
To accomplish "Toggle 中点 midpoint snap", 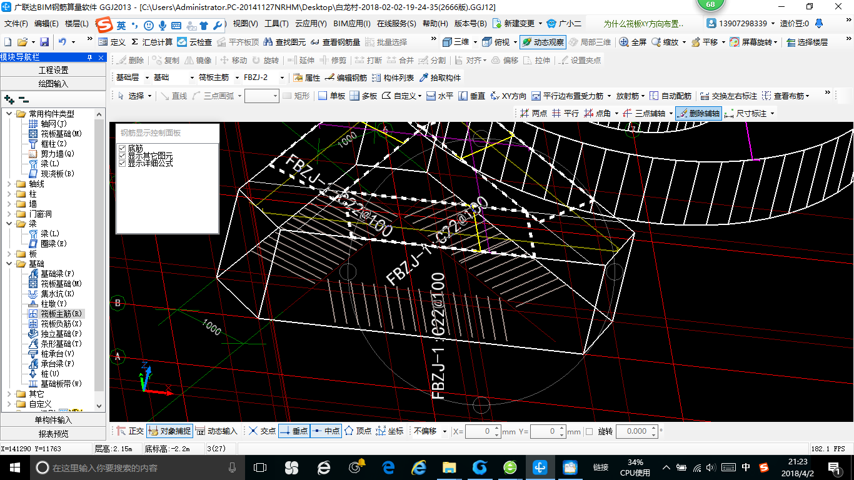I will point(326,431).
